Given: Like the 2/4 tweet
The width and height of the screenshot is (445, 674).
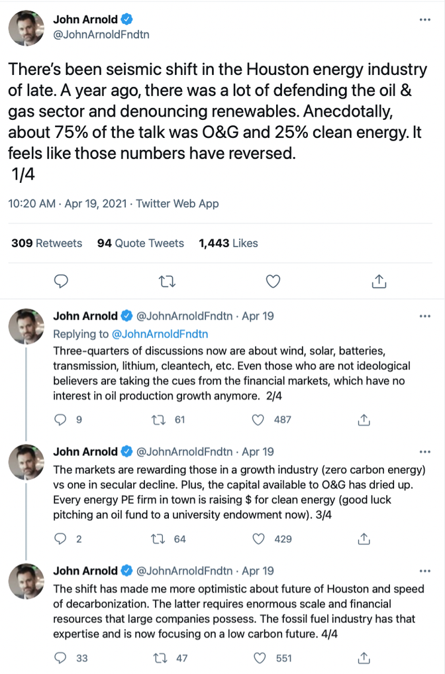Looking at the screenshot, I should 257,420.
